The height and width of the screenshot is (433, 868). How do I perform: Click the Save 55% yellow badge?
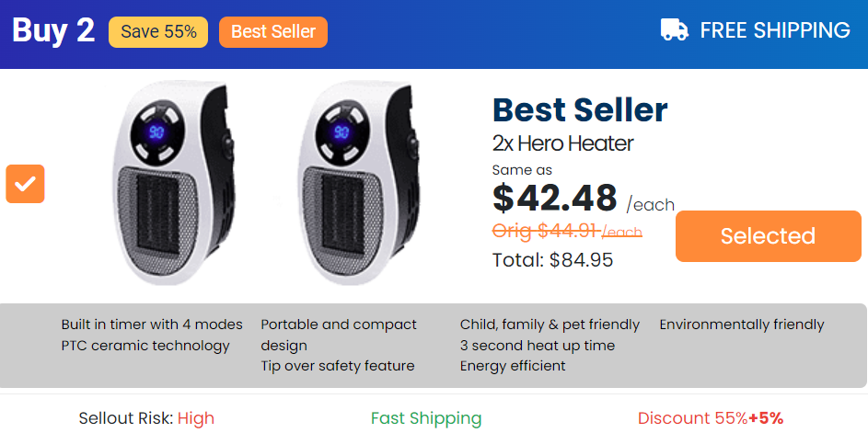click(158, 32)
